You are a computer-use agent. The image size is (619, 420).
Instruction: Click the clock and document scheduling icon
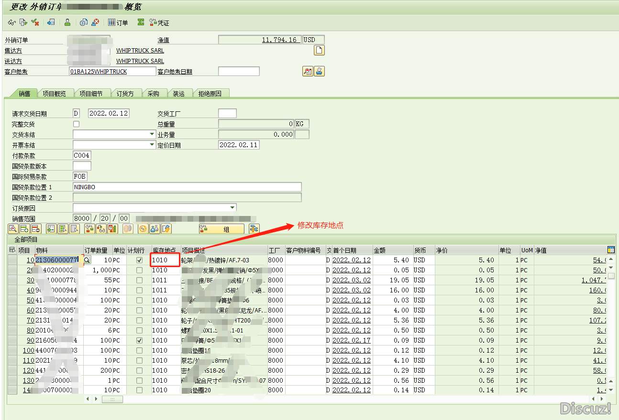[x=84, y=22]
